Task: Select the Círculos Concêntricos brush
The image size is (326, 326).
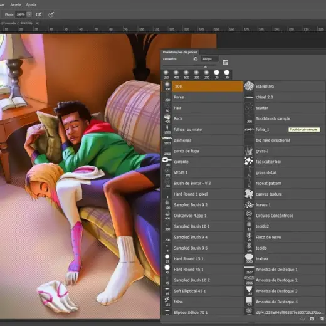Action: pyautogui.click(x=285, y=216)
